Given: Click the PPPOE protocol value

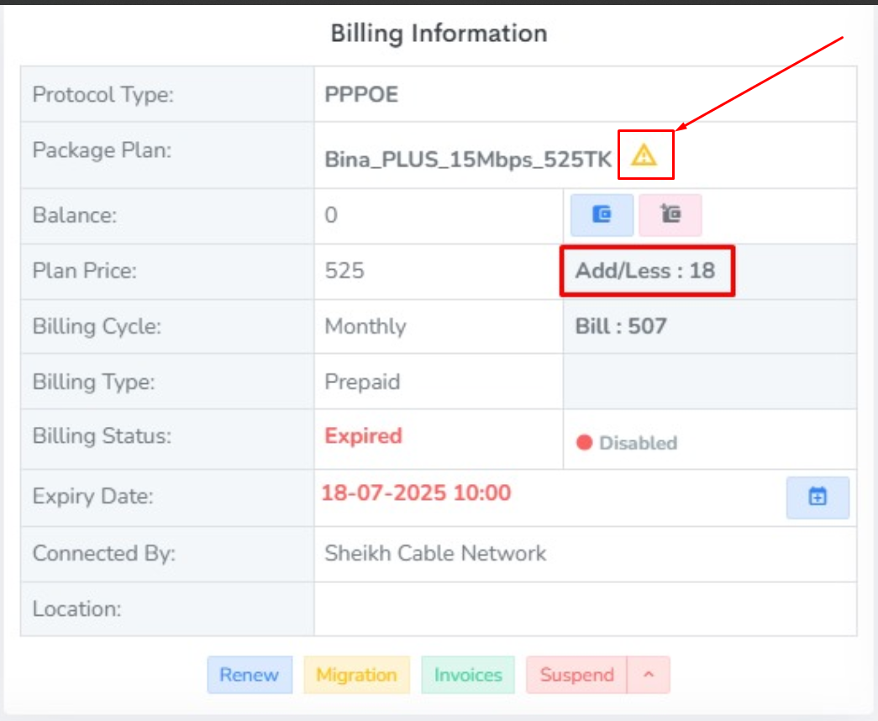Looking at the screenshot, I should [361, 94].
